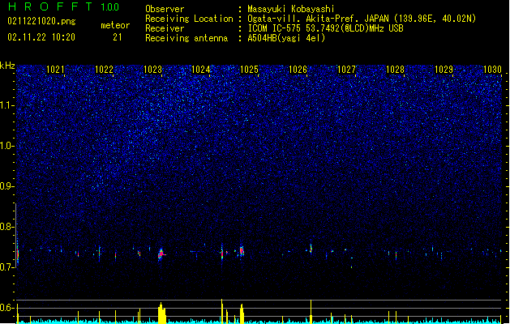
Task: Click the 1022 time axis label
Action: [x=104, y=69]
